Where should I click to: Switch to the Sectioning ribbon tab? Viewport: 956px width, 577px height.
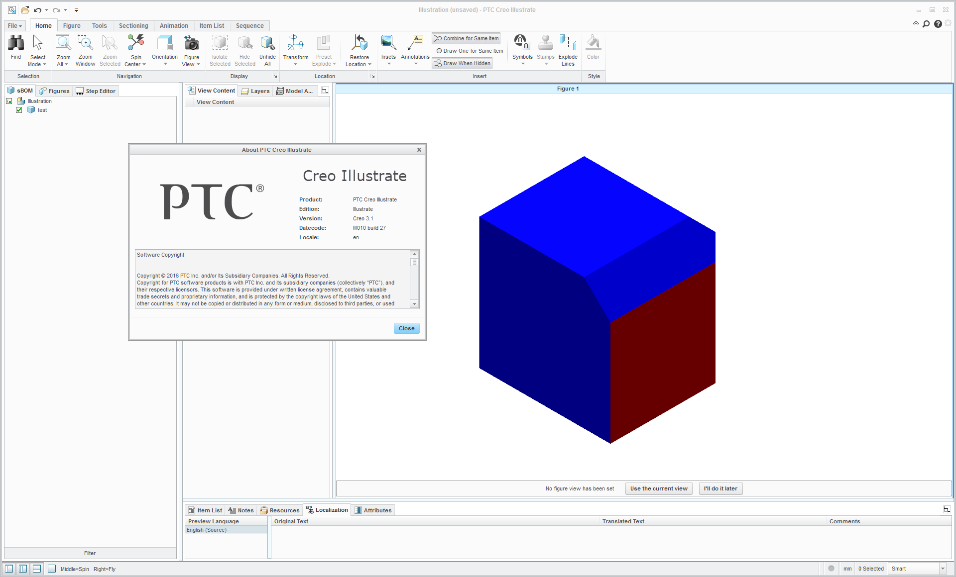pyautogui.click(x=133, y=26)
